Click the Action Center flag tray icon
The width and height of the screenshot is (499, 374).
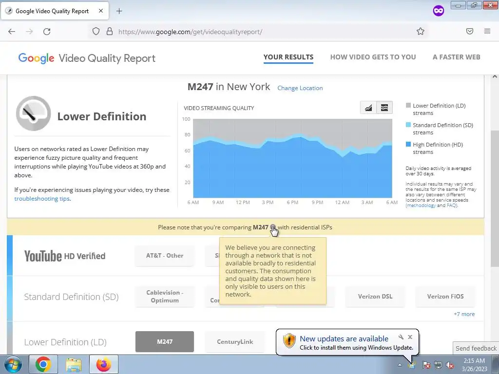(x=426, y=365)
